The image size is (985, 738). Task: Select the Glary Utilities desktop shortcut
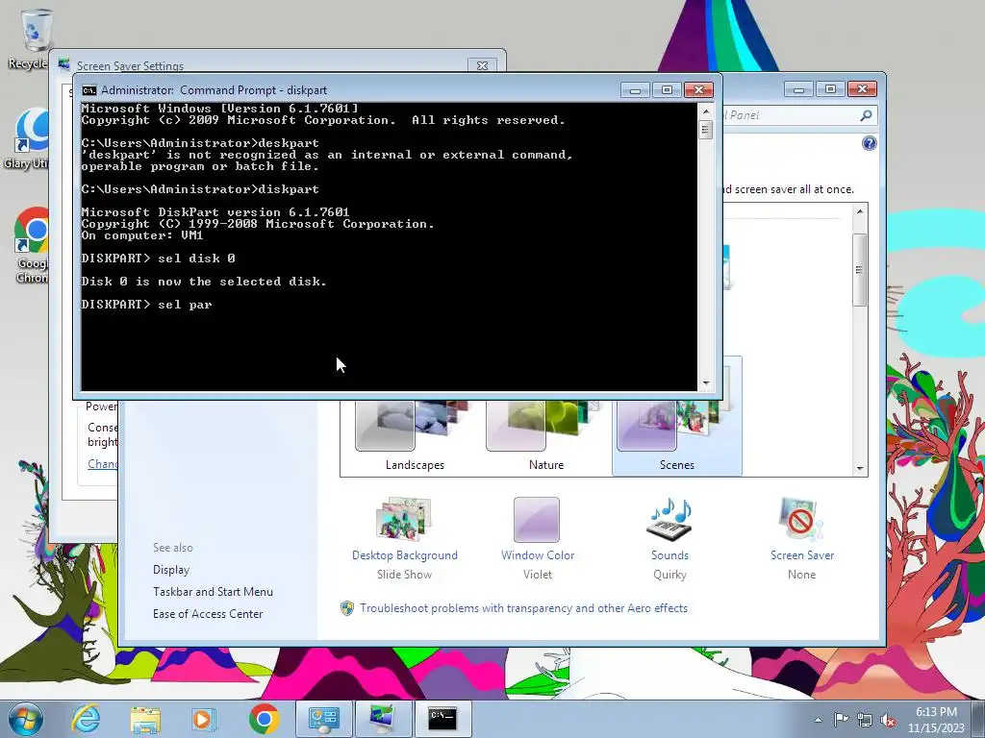[x=26, y=139]
